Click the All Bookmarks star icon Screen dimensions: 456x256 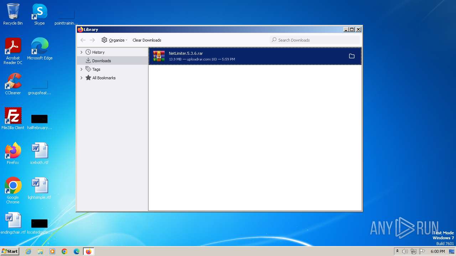pyautogui.click(x=88, y=78)
